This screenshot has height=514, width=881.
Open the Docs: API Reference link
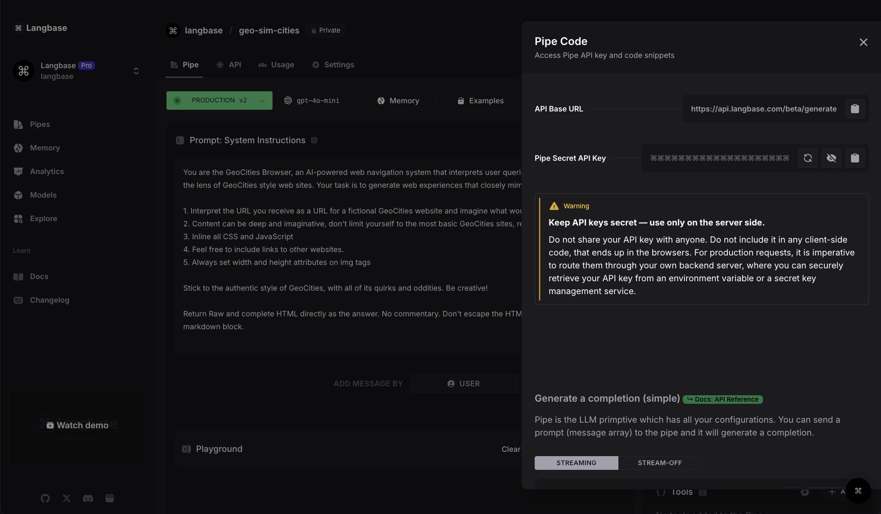click(x=723, y=400)
